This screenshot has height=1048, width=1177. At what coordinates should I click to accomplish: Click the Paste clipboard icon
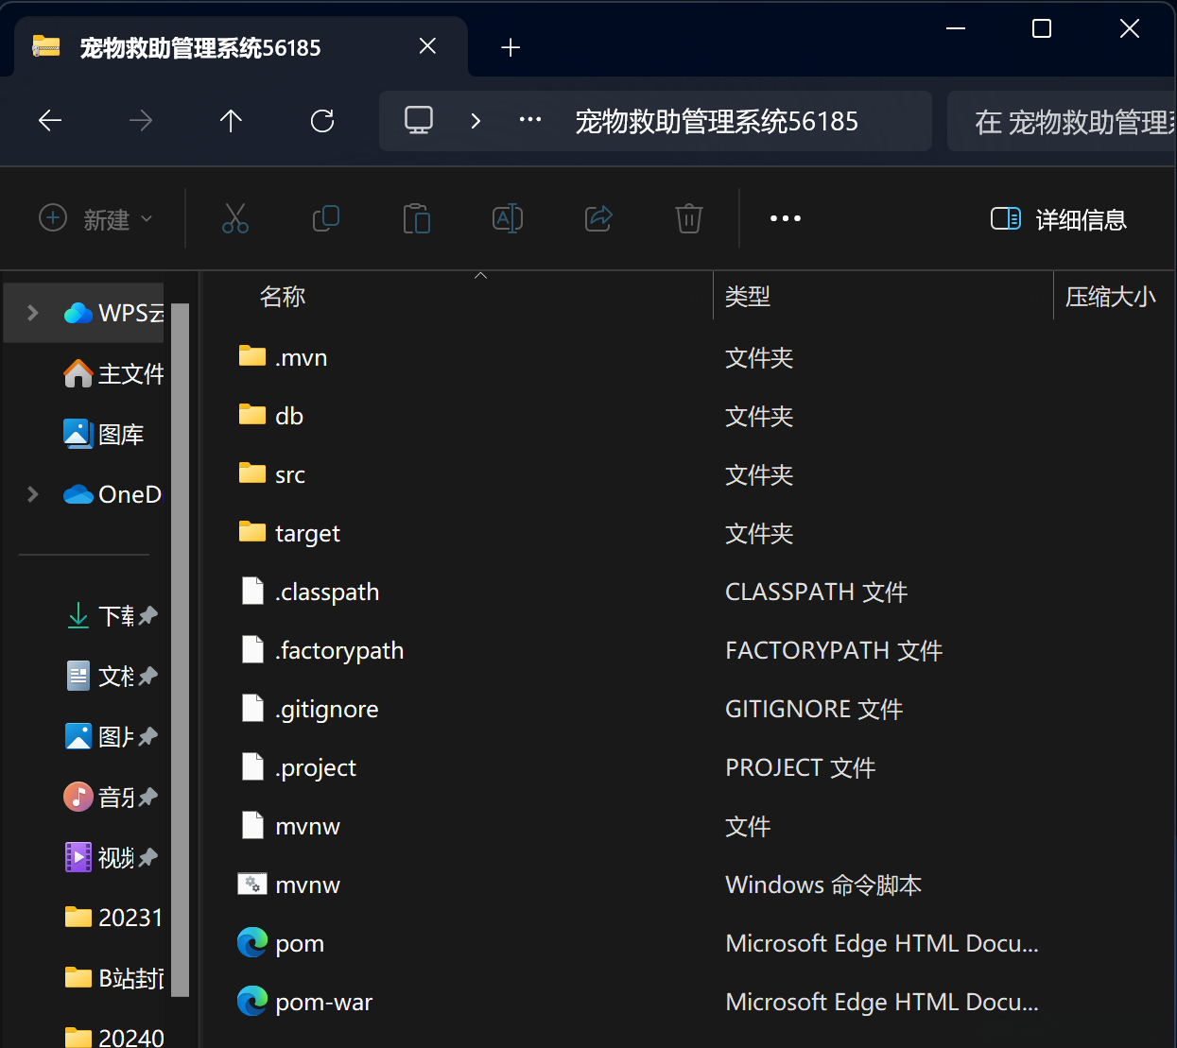(x=417, y=218)
